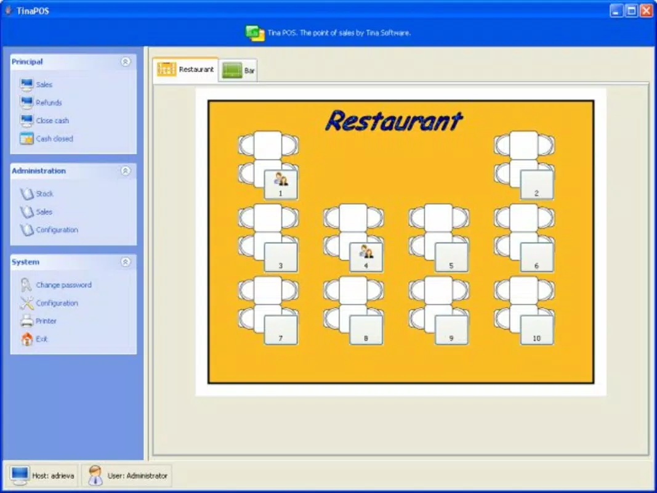Click the Host: adrieva status text
The width and height of the screenshot is (657, 493).
(53, 476)
